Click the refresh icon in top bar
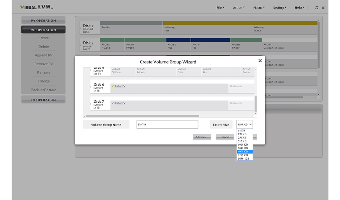 pos(317,8)
